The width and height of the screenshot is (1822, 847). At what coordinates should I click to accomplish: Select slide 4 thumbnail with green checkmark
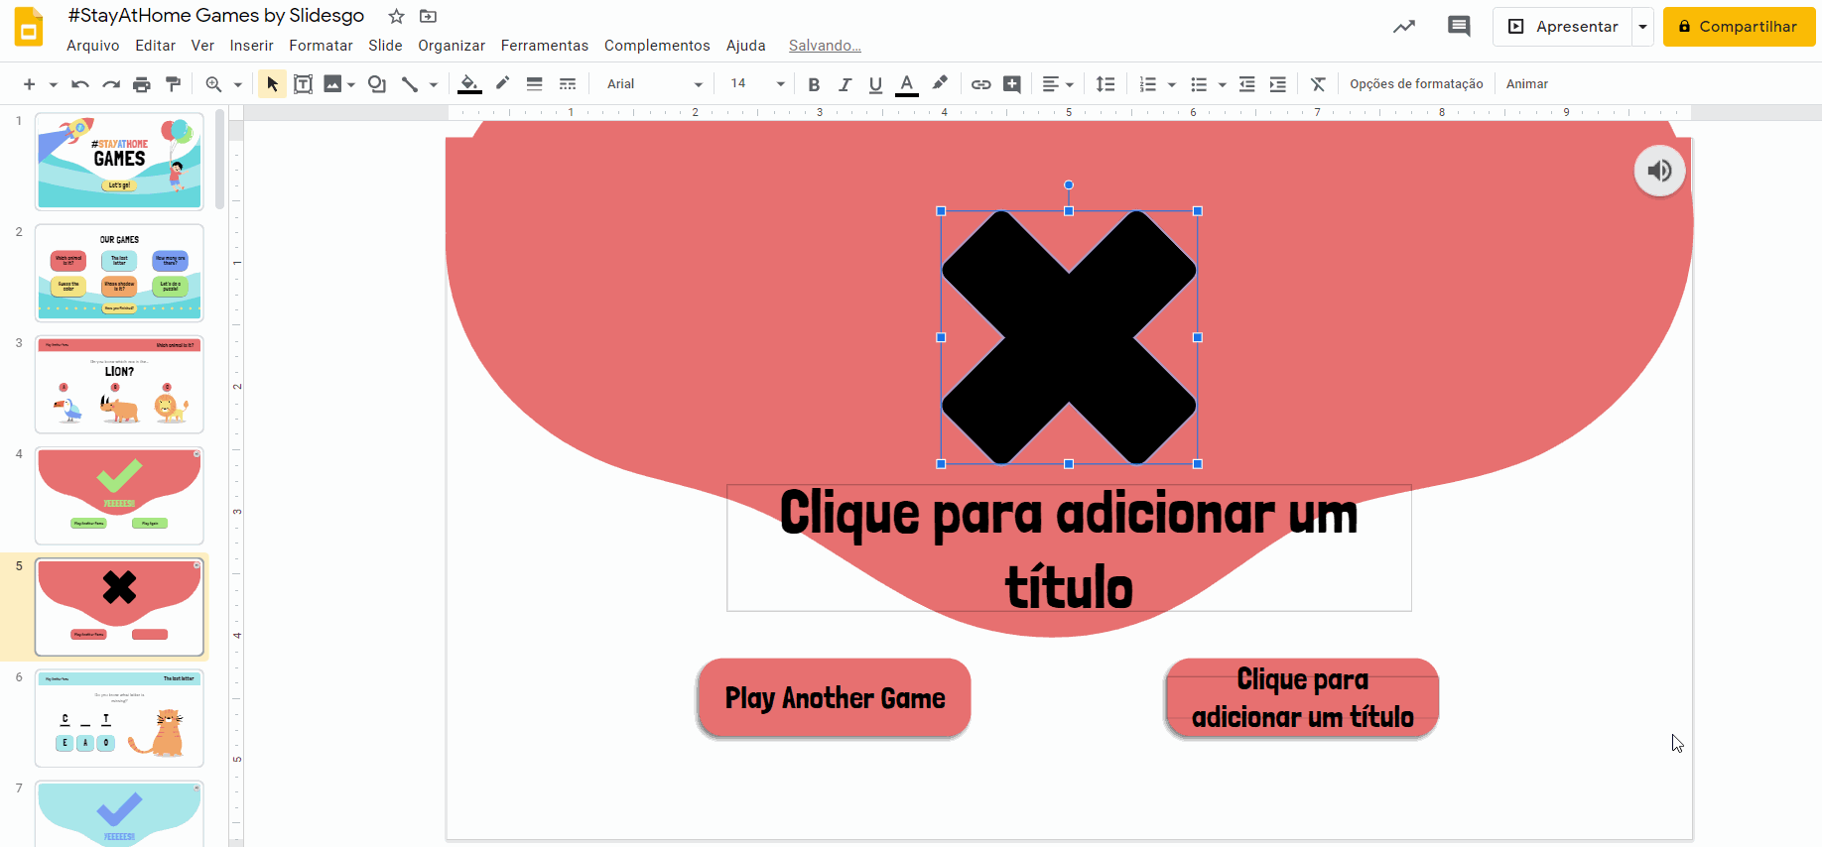pyautogui.click(x=120, y=495)
